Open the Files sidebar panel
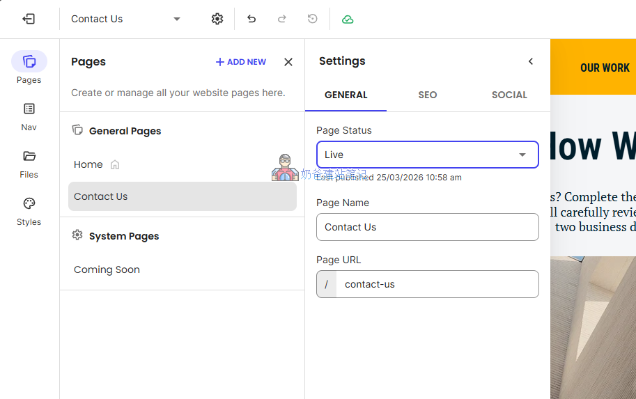Screen dimensions: 636x399 29,163
